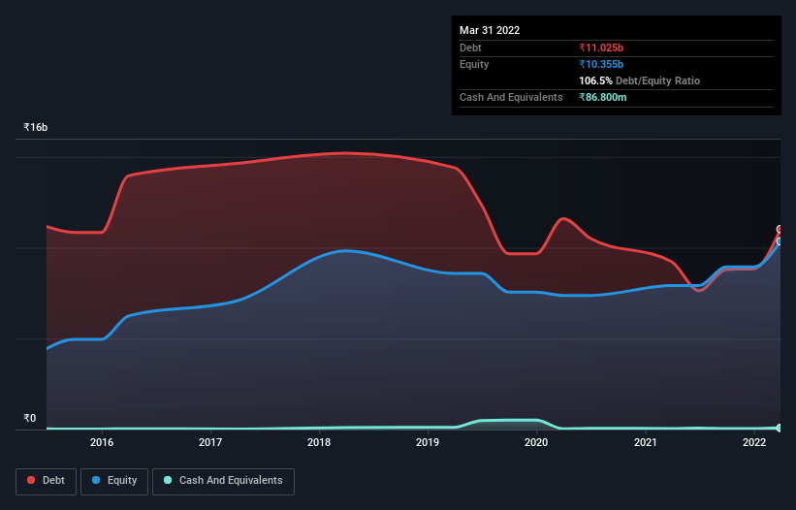Click the 2016 x-axis label
The width and height of the screenshot is (796, 510).
click(102, 442)
